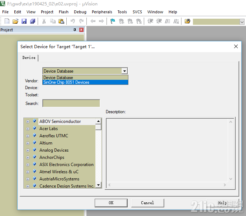The height and width of the screenshot is (216, 246).
Task: Click the Indent selection icon
Action: pyautogui.click(x=150, y=21)
